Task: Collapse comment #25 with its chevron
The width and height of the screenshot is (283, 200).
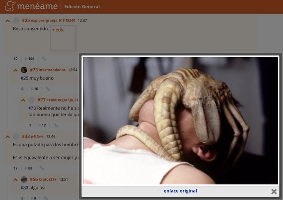Action: click(8, 21)
